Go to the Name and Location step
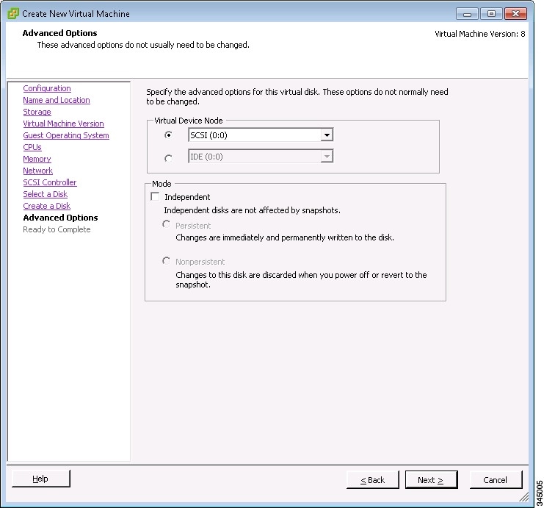This screenshot has height=508, width=544. pos(57,100)
